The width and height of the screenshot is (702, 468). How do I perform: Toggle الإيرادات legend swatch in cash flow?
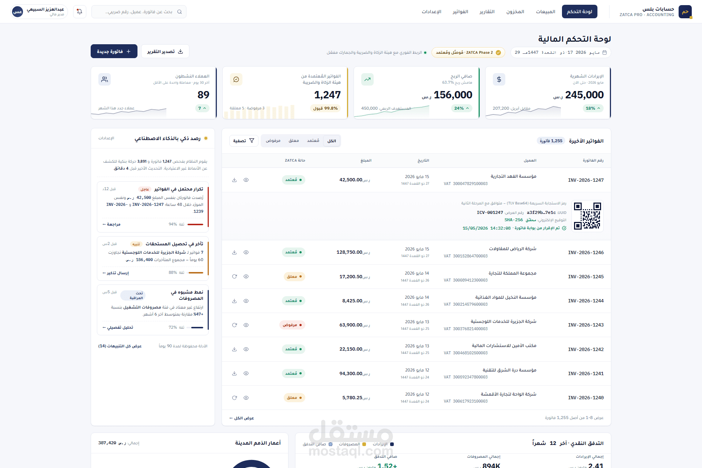(x=392, y=444)
